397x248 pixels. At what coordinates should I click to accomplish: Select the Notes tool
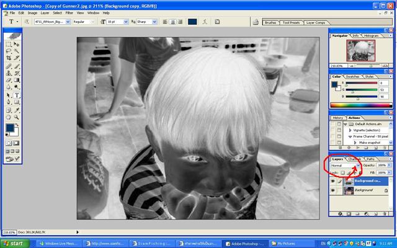[9, 110]
